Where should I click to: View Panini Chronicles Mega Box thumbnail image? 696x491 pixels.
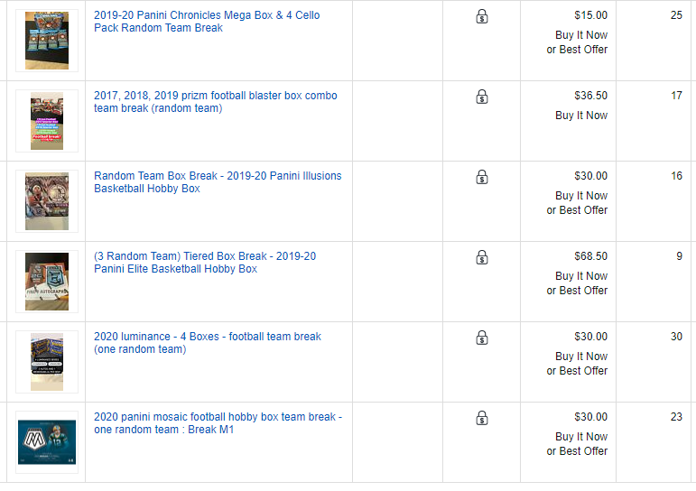coord(47,41)
